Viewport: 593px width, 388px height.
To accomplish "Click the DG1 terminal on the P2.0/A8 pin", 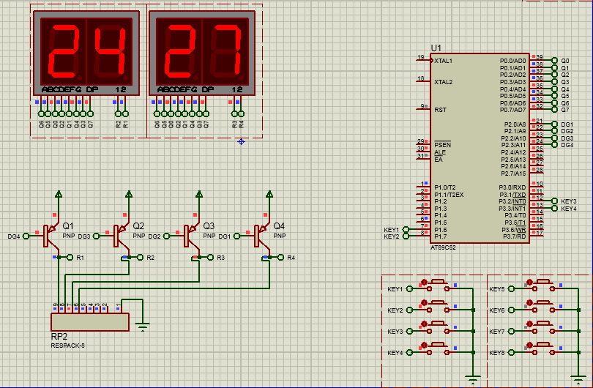I will [x=554, y=124].
